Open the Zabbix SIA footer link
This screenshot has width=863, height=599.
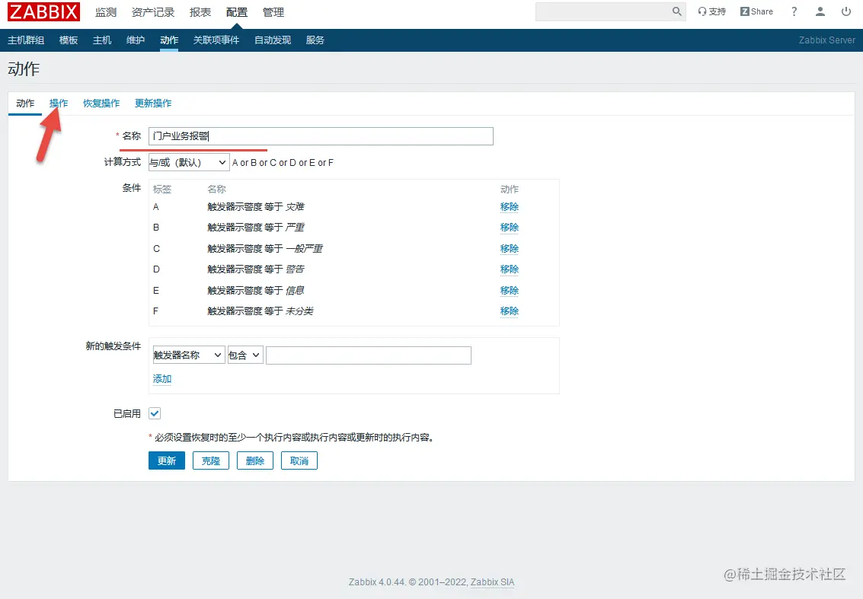pos(492,582)
